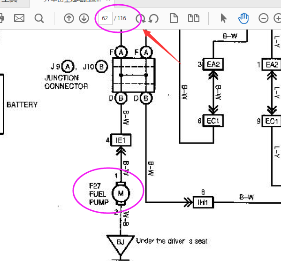Click the page number field showing 62
The height and width of the screenshot is (261, 281).
(106, 18)
